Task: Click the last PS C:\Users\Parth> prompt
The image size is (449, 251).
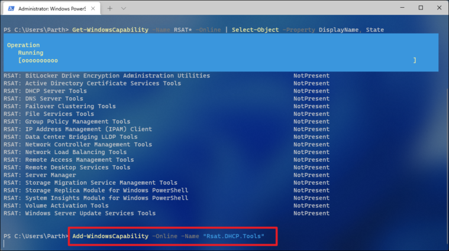Action: 36,236
